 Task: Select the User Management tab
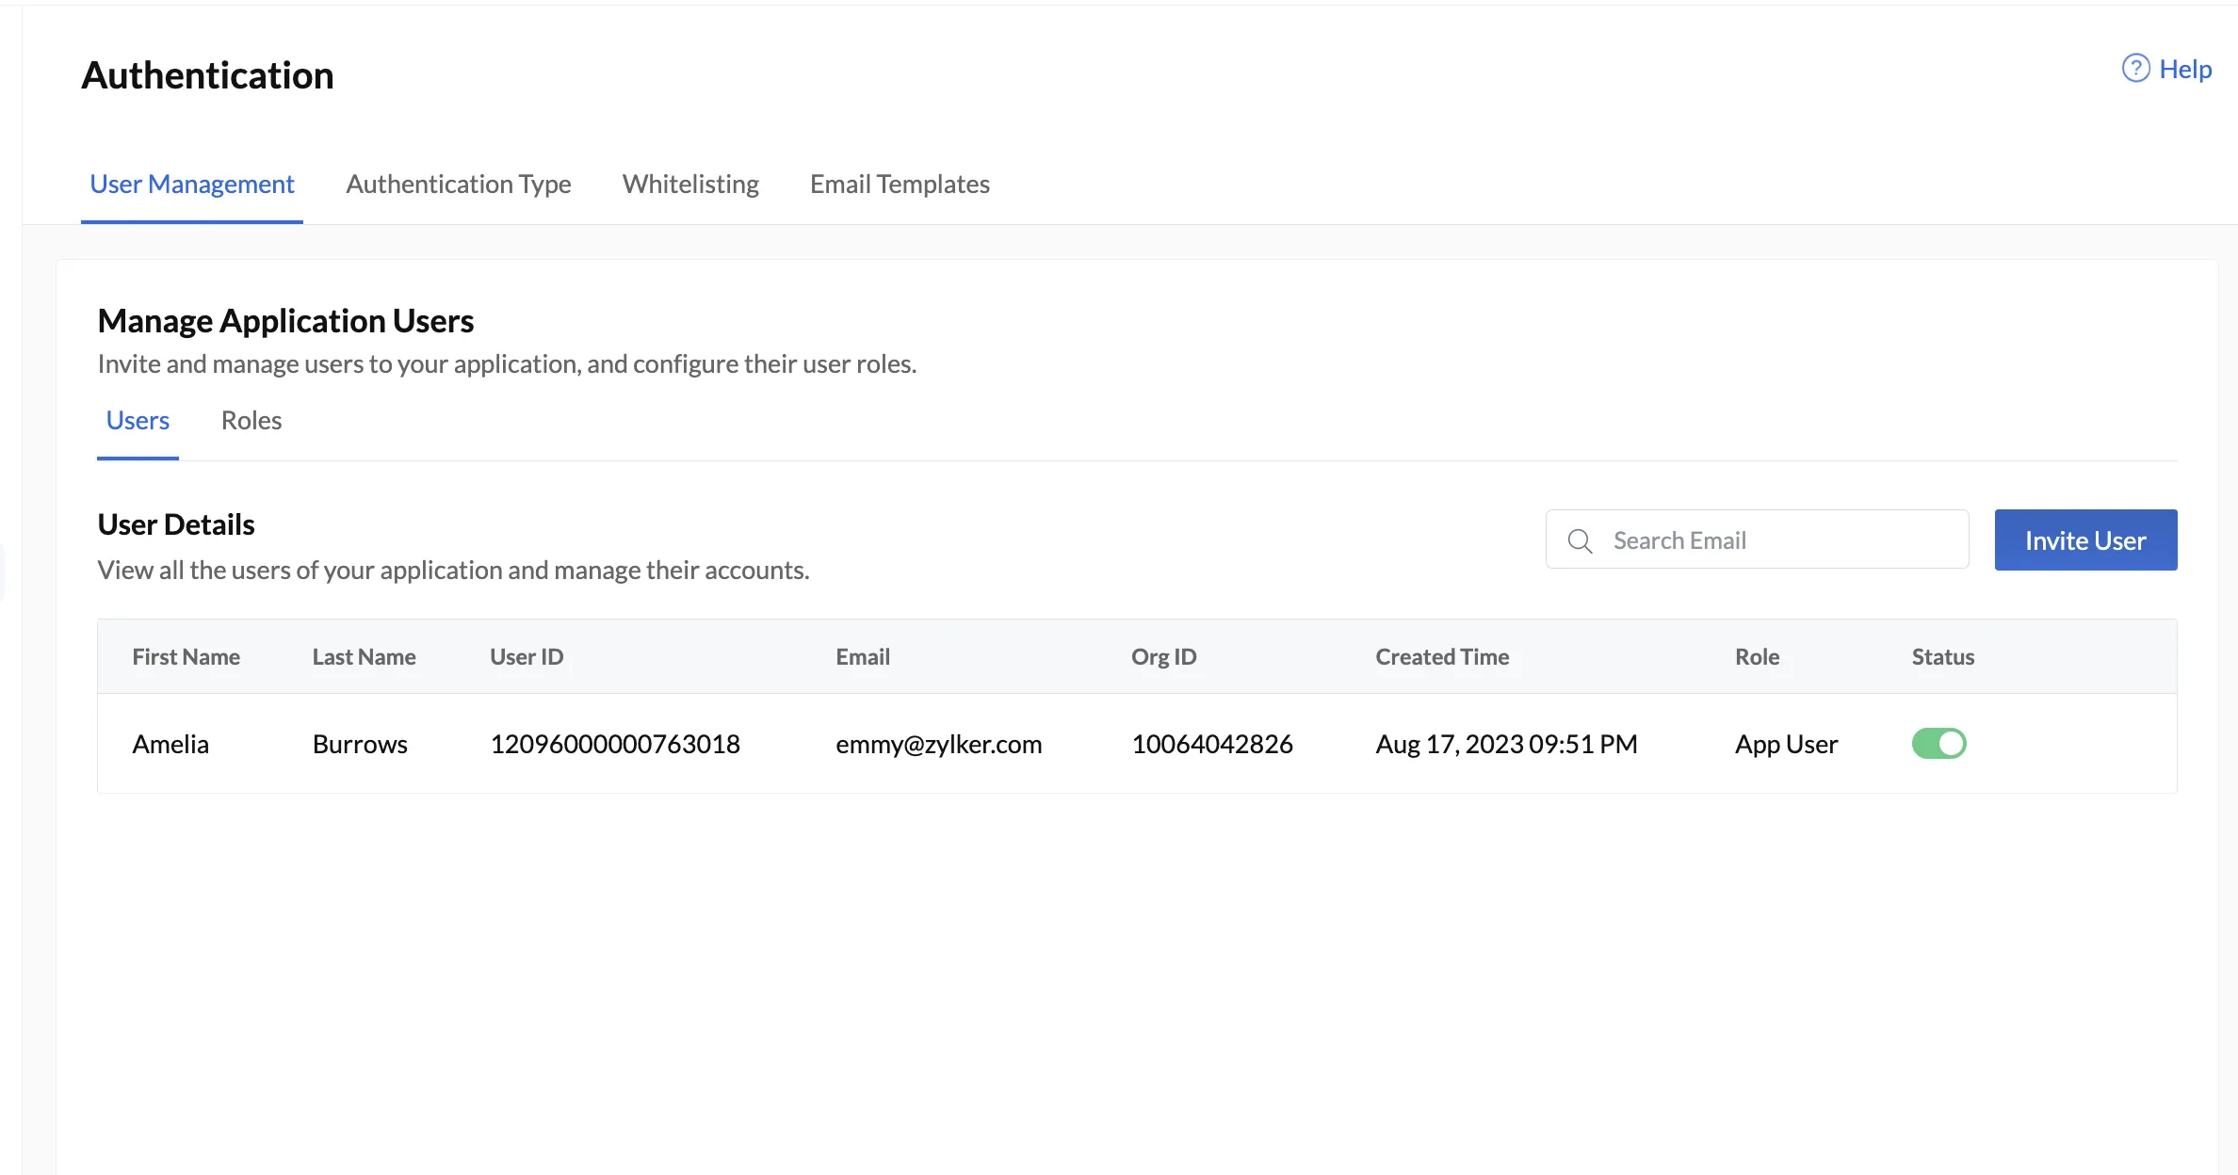[192, 184]
